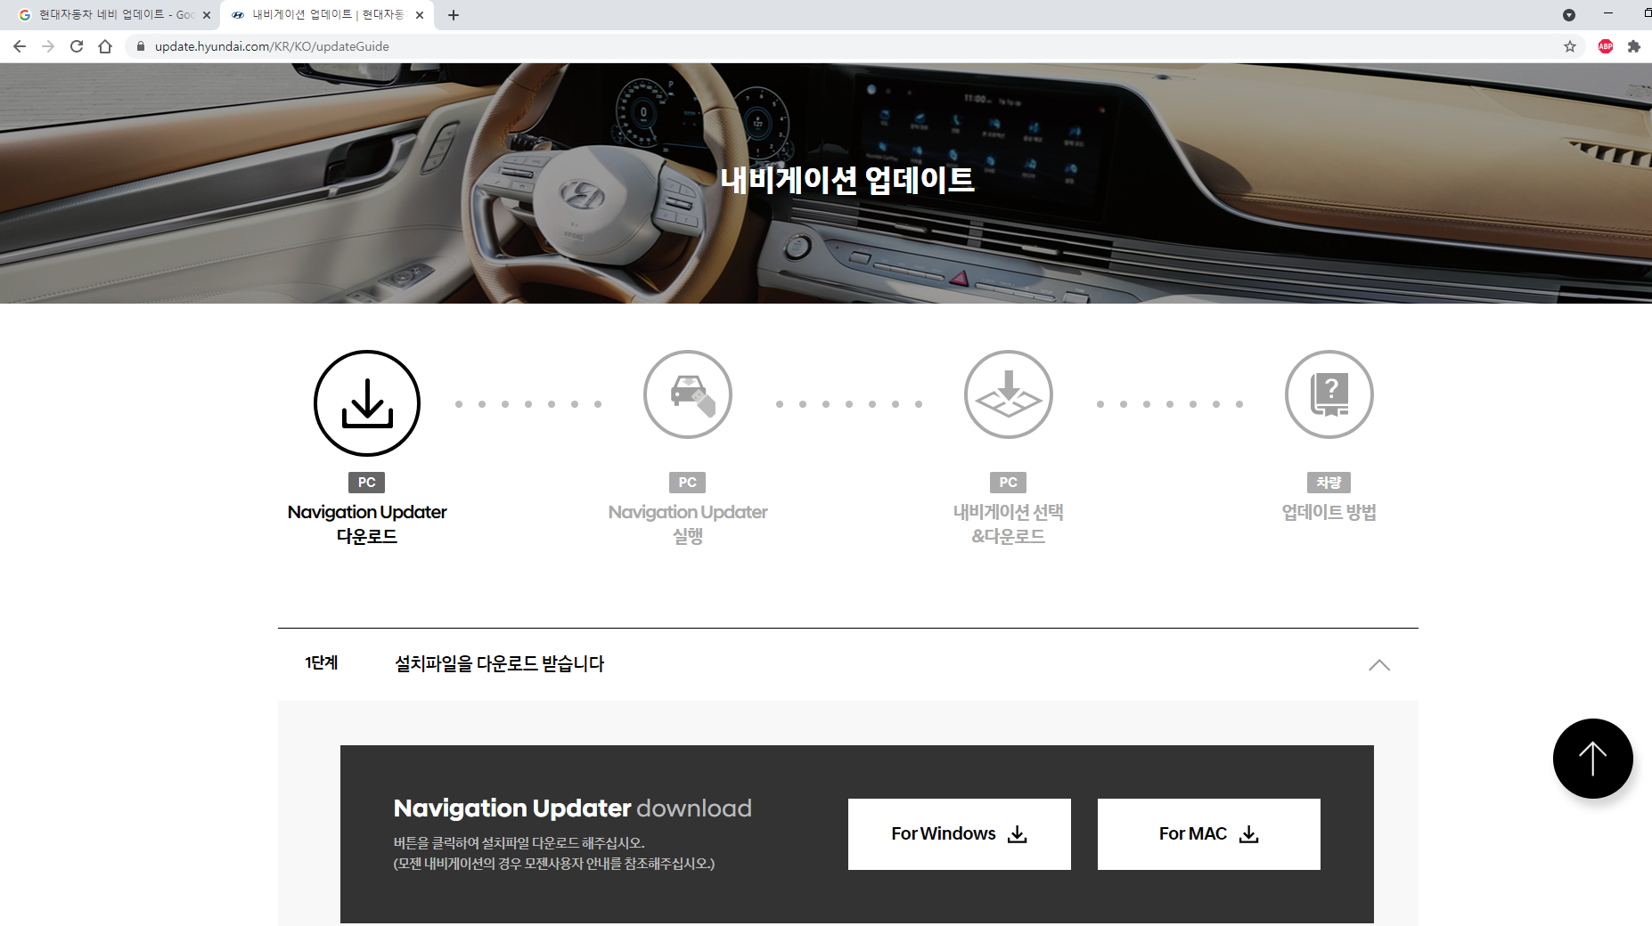Click the browser forward arrow
Viewport: 1652px width, 926px height.
pyautogui.click(x=48, y=46)
